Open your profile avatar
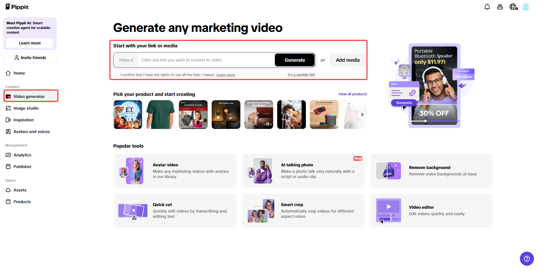543x273 pixels. (526, 6)
